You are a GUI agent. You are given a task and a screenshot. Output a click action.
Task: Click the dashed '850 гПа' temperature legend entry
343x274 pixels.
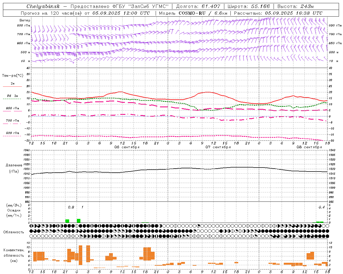(12, 108)
